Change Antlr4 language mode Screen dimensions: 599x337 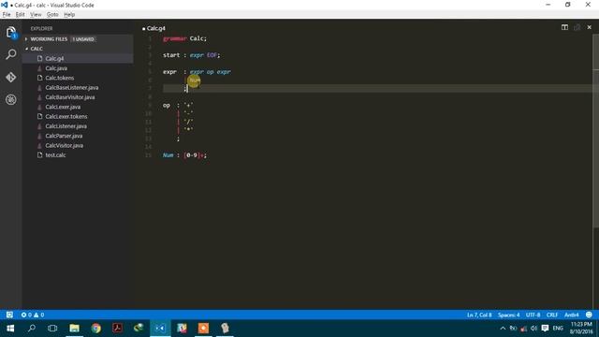click(x=572, y=315)
